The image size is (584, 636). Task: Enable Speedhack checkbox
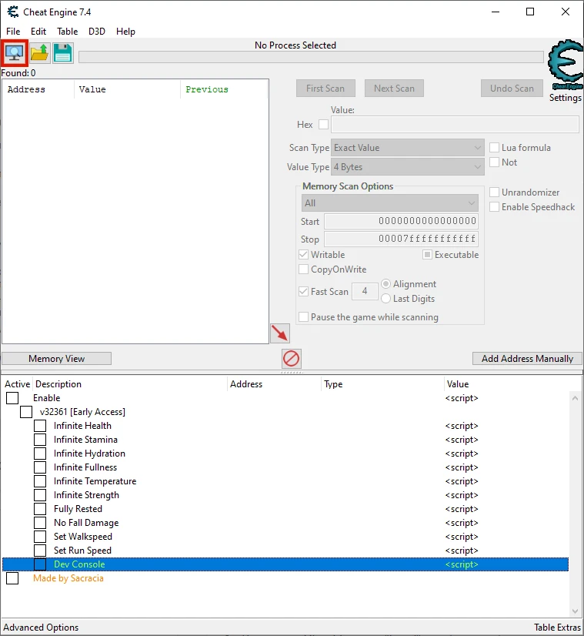point(495,207)
